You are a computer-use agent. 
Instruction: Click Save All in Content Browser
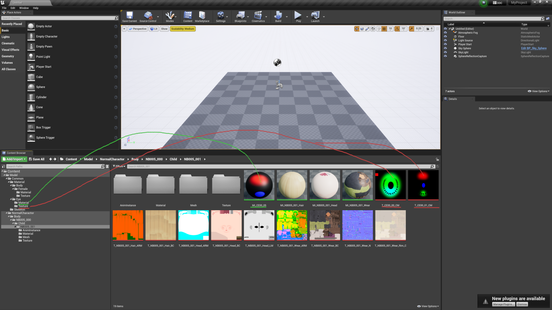pos(37,159)
